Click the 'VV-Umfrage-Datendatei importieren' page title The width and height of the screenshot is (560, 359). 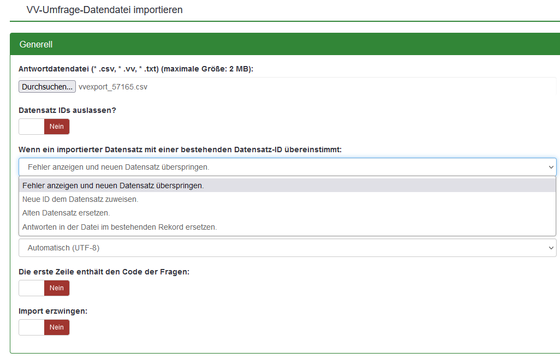click(104, 10)
